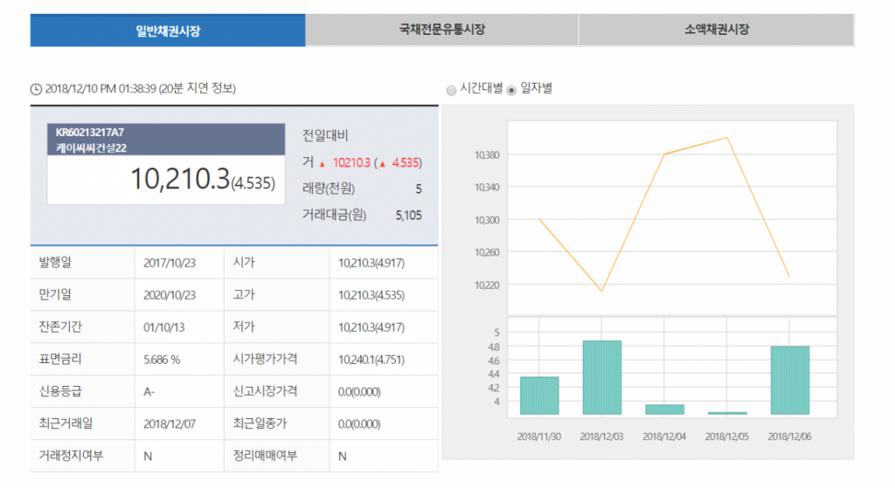Click the clock icon beside the timestamp
895x488 pixels.
[36, 89]
